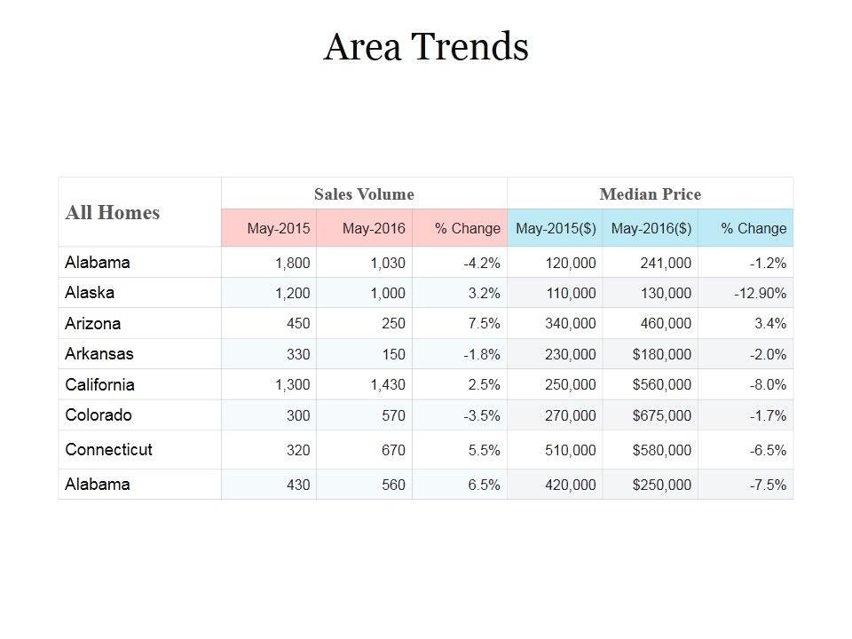Click the 110,000 cell in Alaska row
Image resolution: width=852 pixels, height=639 pixels.
(x=555, y=293)
